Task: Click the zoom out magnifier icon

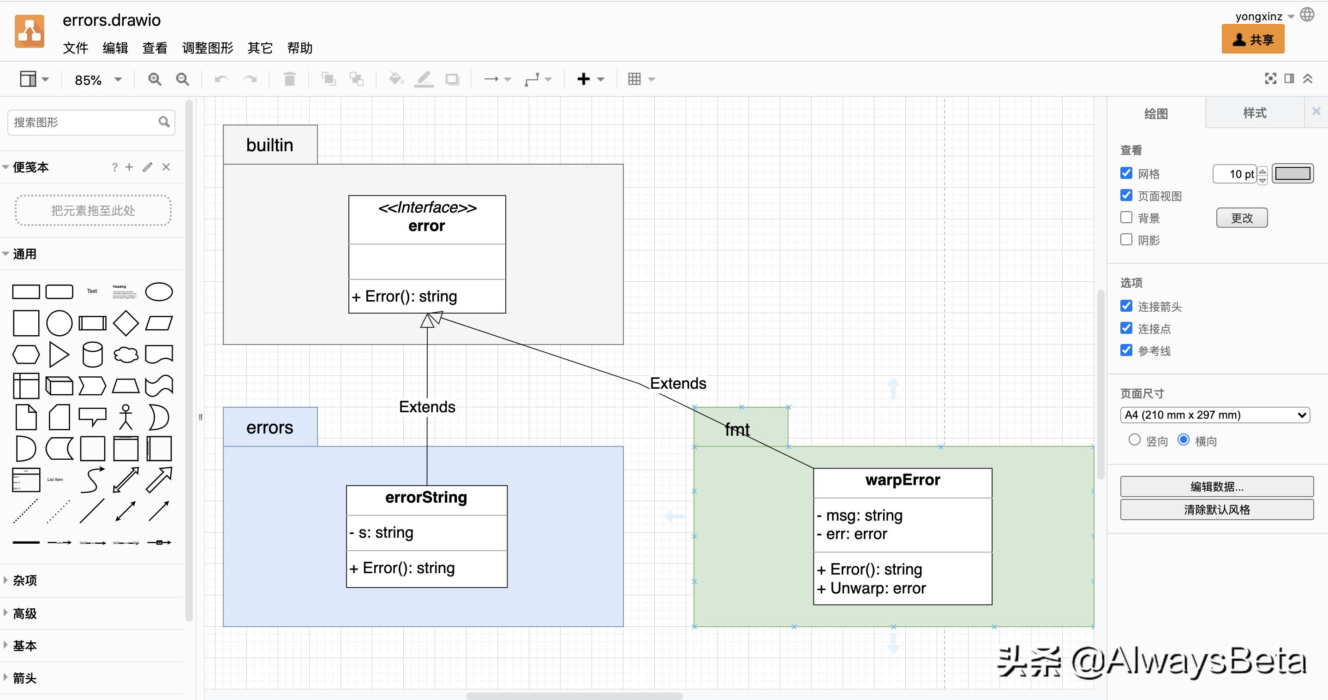Action: 183,79
